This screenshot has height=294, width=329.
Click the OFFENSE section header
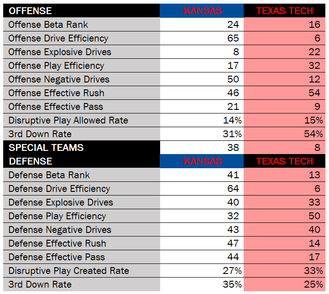(x=30, y=11)
